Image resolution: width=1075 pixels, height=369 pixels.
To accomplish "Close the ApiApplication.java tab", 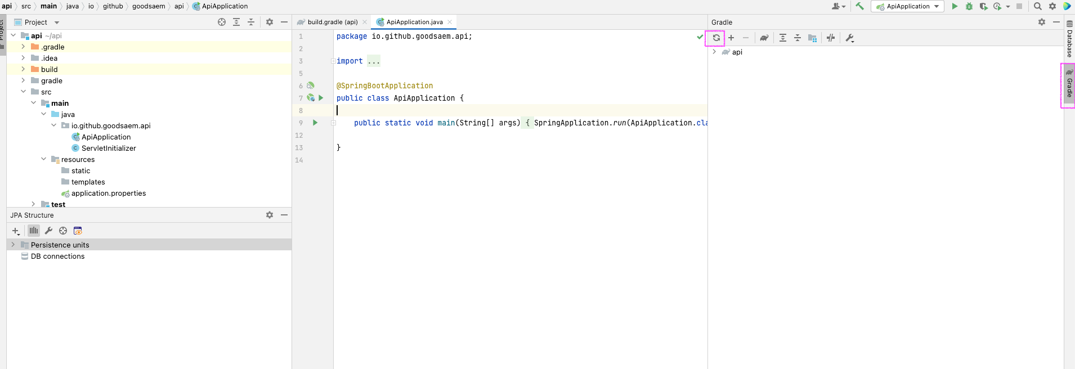I will [x=450, y=22].
